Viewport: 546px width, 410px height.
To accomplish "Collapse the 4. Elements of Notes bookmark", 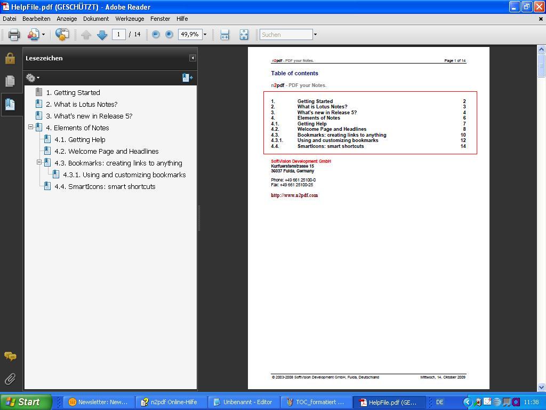I will tap(30, 127).
